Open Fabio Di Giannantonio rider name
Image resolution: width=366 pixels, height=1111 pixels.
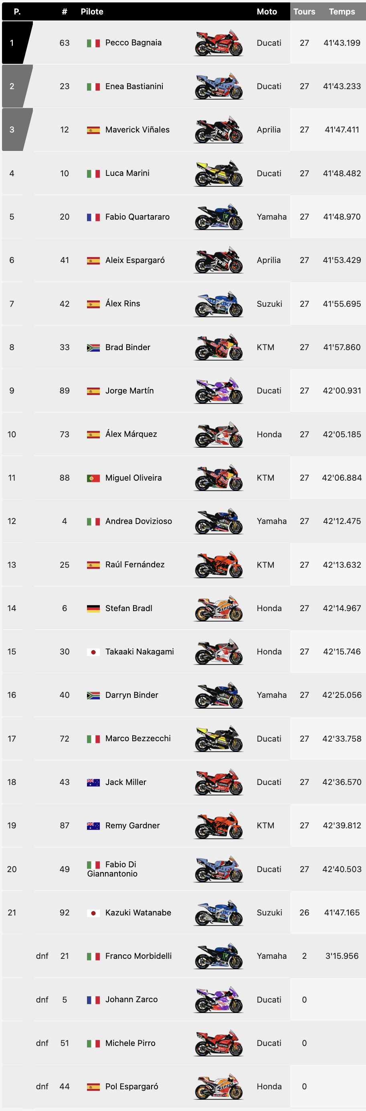(112, 868)
